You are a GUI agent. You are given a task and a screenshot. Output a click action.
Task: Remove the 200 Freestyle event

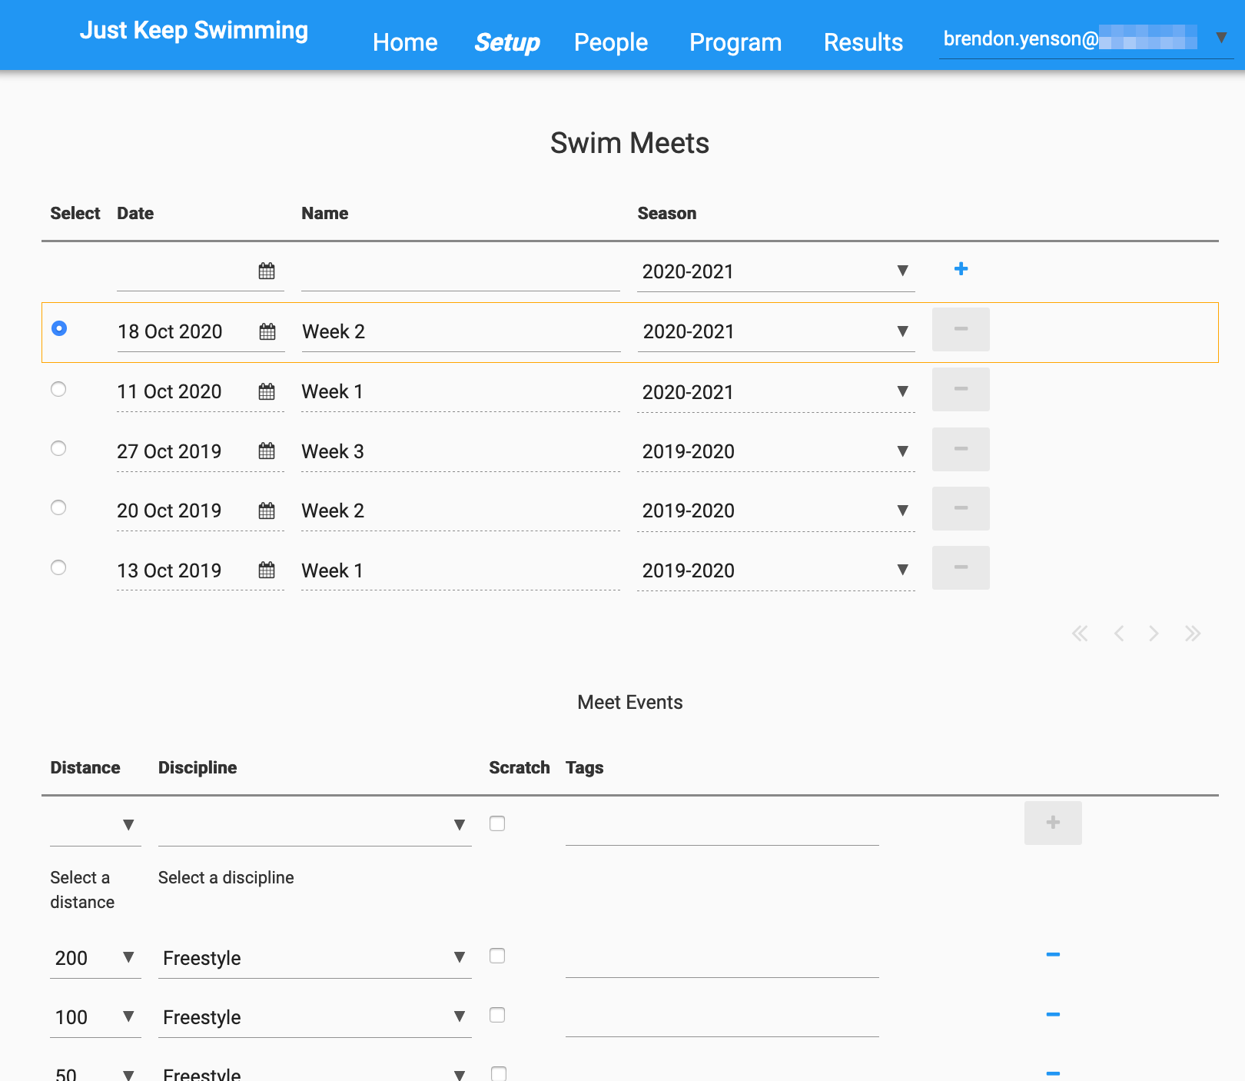[x=1053, y=955]
